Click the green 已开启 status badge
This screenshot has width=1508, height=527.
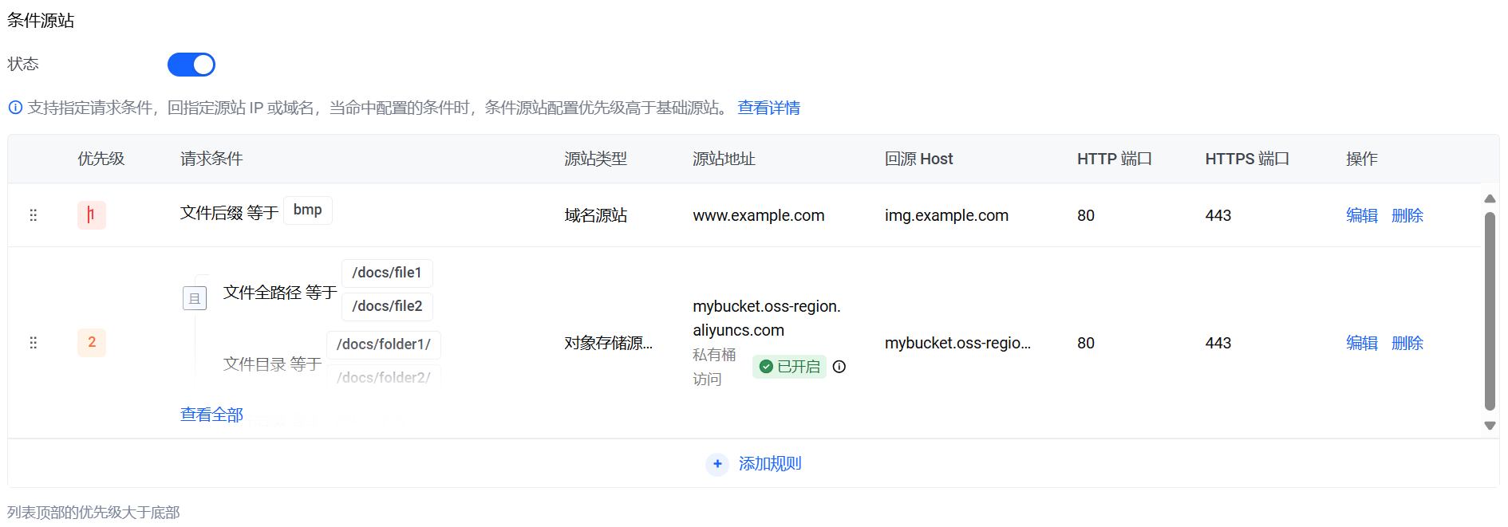click(x=789, y=367)
